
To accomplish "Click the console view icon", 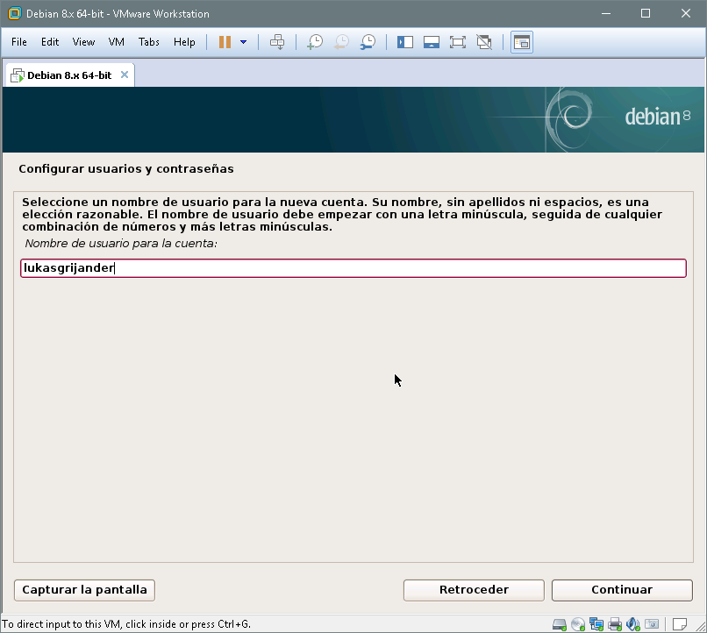I will point(522,42).
